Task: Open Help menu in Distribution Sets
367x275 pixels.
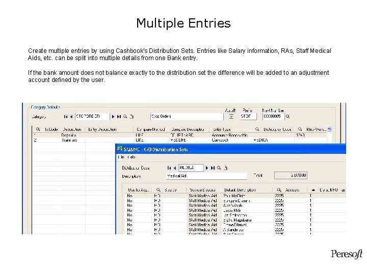Action: point(132,157)
